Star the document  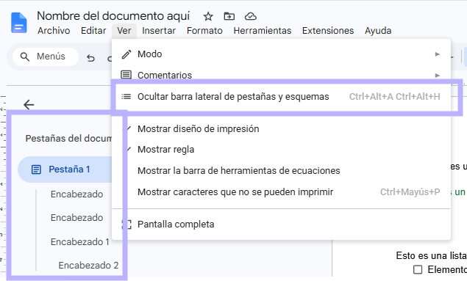(x=208, y=16)
